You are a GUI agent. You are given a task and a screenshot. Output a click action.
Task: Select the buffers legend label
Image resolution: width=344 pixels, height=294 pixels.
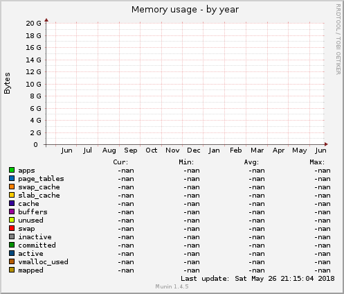(x=33, y=212)
